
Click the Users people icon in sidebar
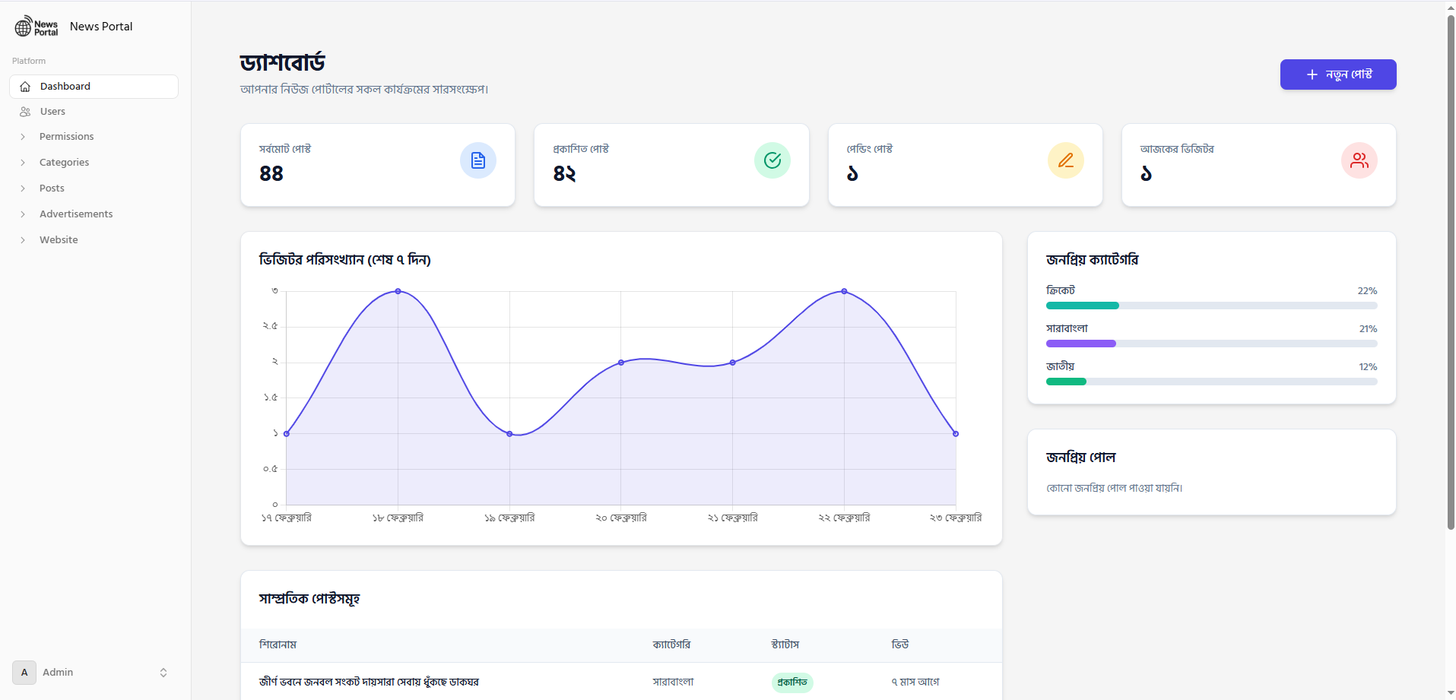click(25, 112)
